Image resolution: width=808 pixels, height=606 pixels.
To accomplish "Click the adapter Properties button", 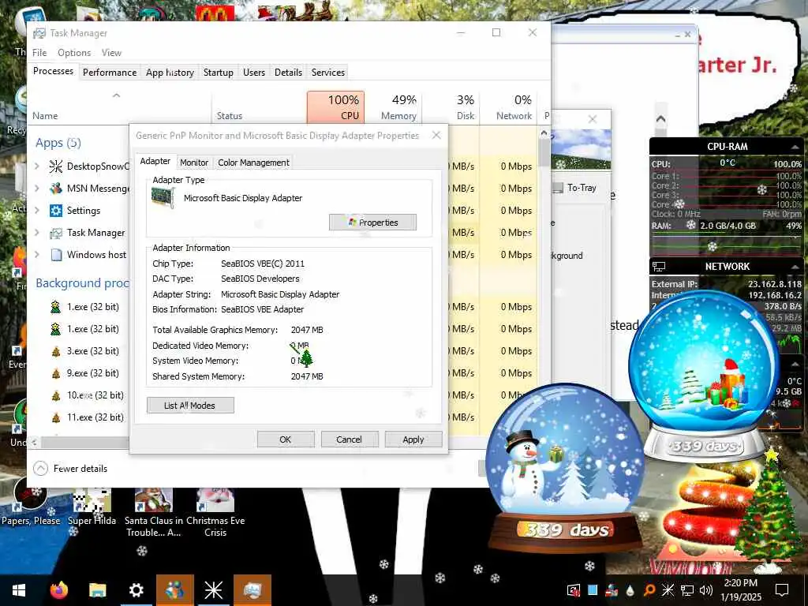I will pos(372,223).
